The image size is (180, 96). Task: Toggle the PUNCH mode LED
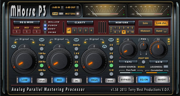pyautogui.click(x=45, y=25)
